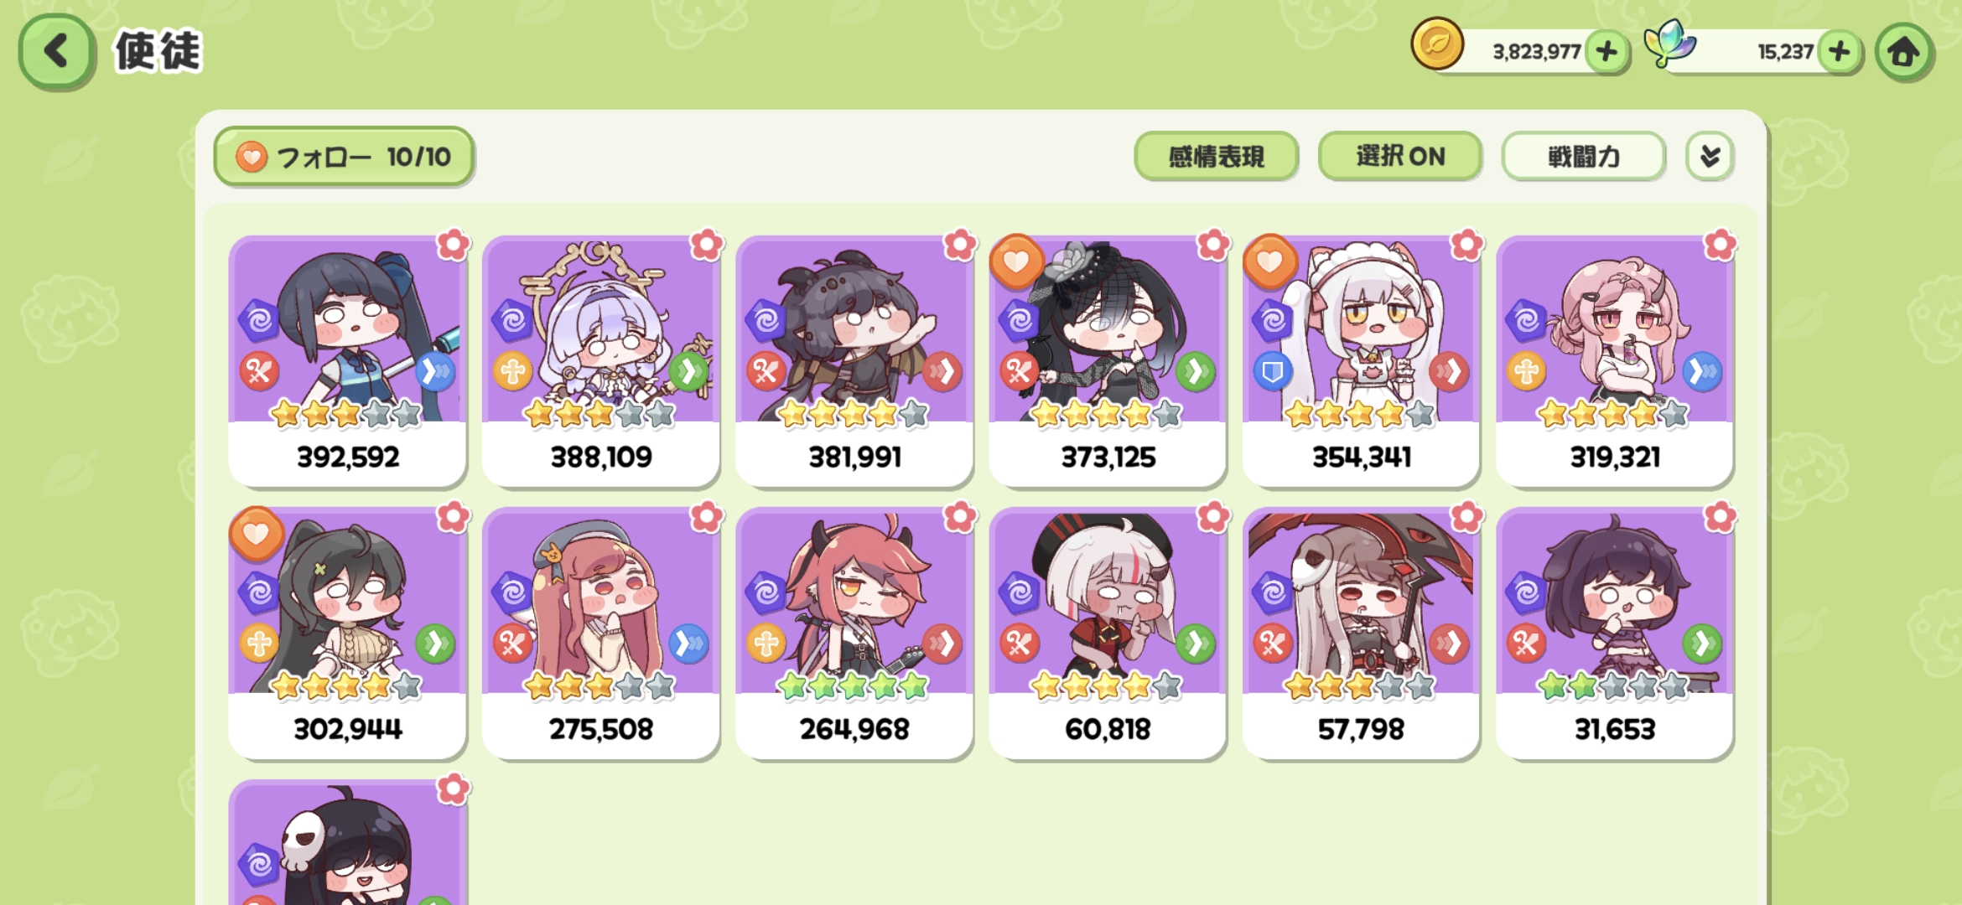Click the pink flower badge on 392,592 card
Viewport: 1962px width, 905px height.
454,245
